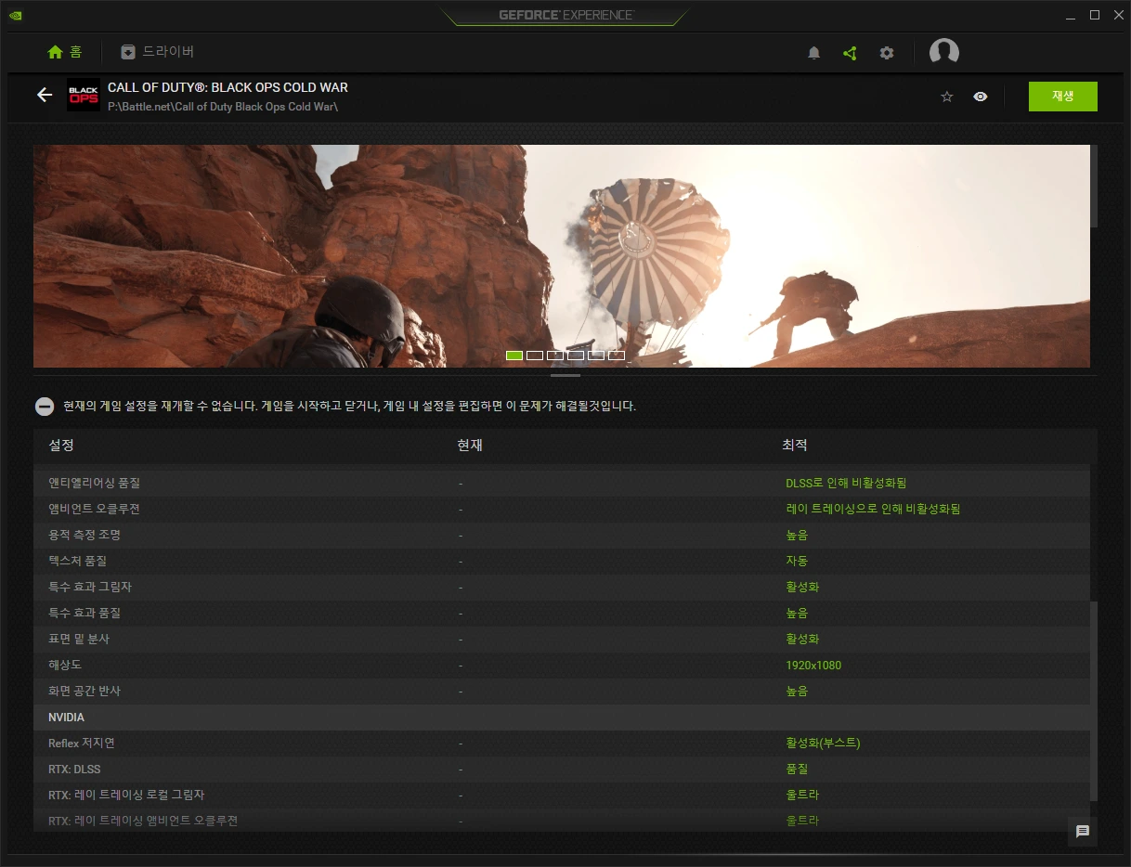Select the fourth screenshot carousel indicator
Image resolution: width=1131 pixels, height=867 pixels.
(x=576, y=356)
